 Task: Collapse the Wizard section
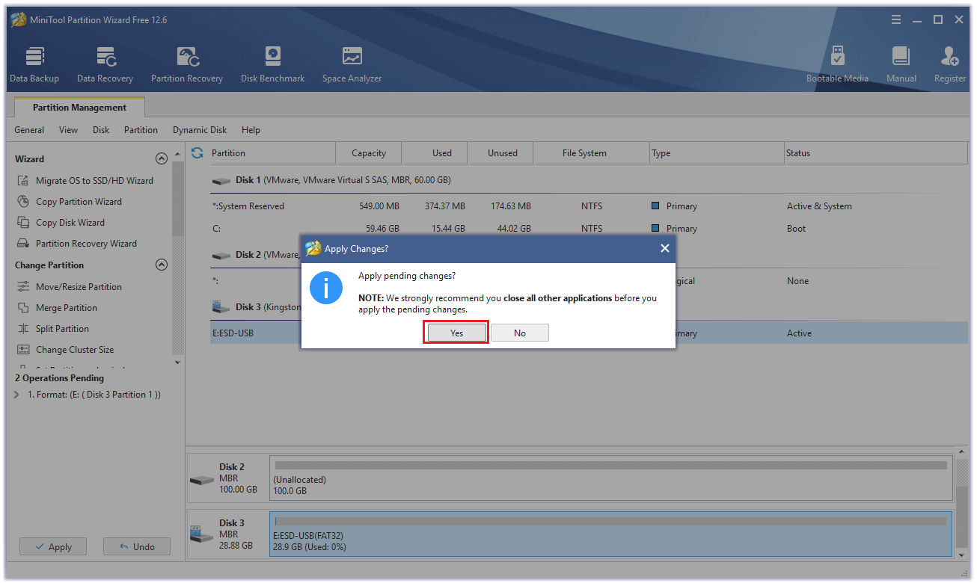(161, 158)
